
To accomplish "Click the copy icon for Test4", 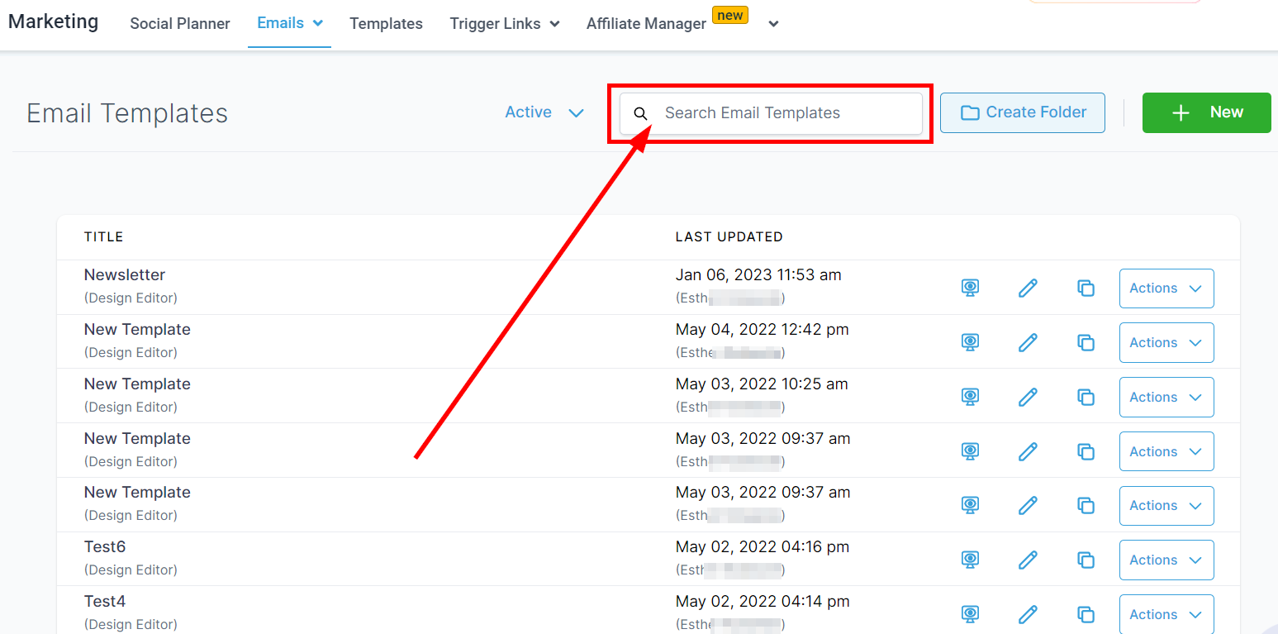I will coord(1086,614).
